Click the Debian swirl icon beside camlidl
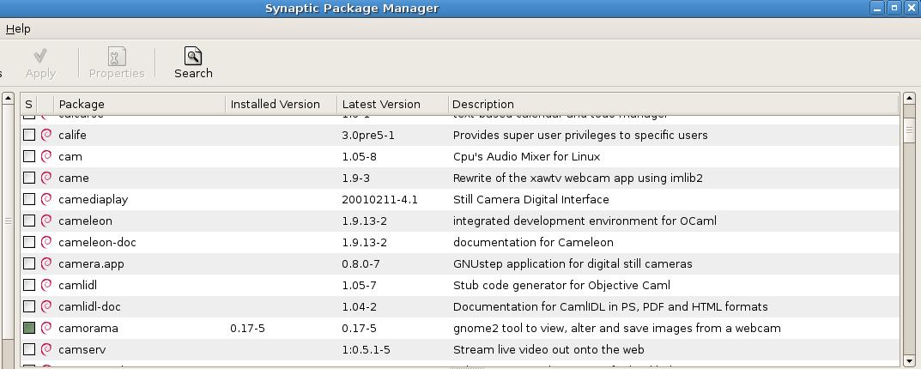 (x=46, y=285)
